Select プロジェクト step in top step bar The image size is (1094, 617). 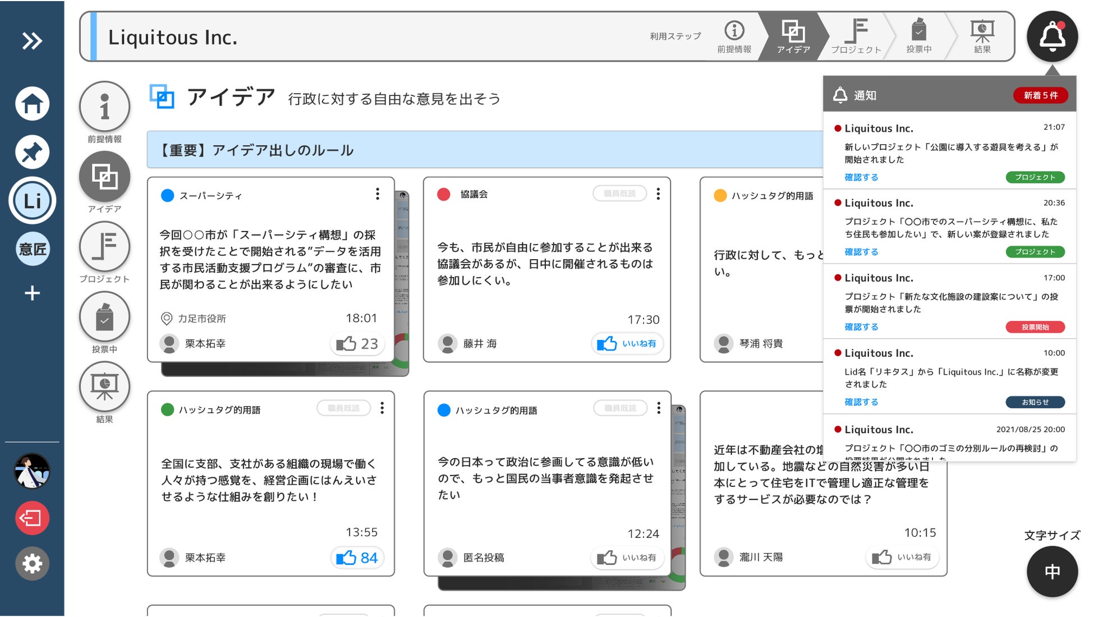pyautogui.click(x=856, y=36)
